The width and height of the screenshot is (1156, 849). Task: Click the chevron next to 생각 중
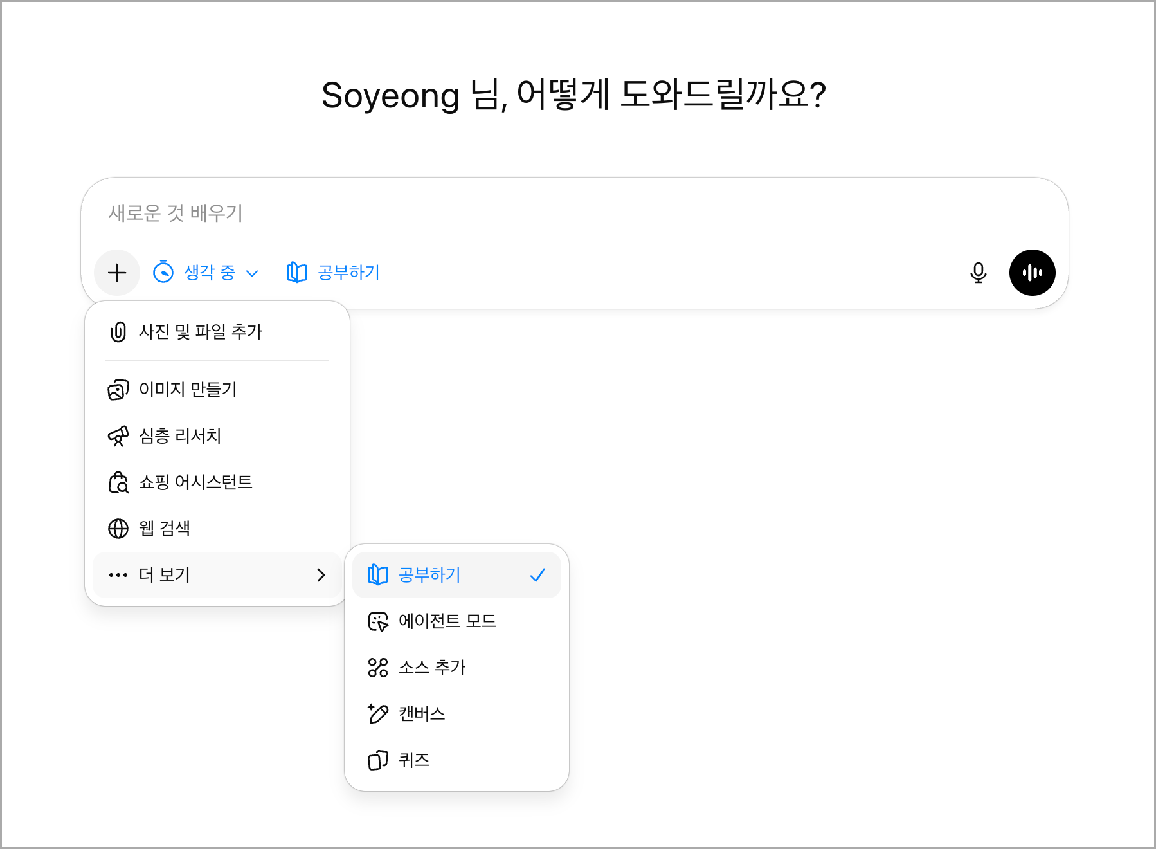click(x=253, y=273)
